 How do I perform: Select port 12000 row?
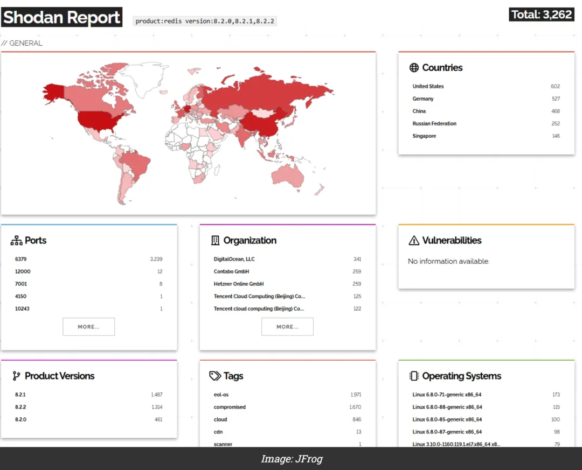88,271
